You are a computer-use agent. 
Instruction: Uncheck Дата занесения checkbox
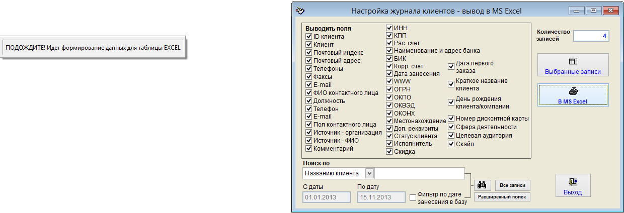click(389, 73)
